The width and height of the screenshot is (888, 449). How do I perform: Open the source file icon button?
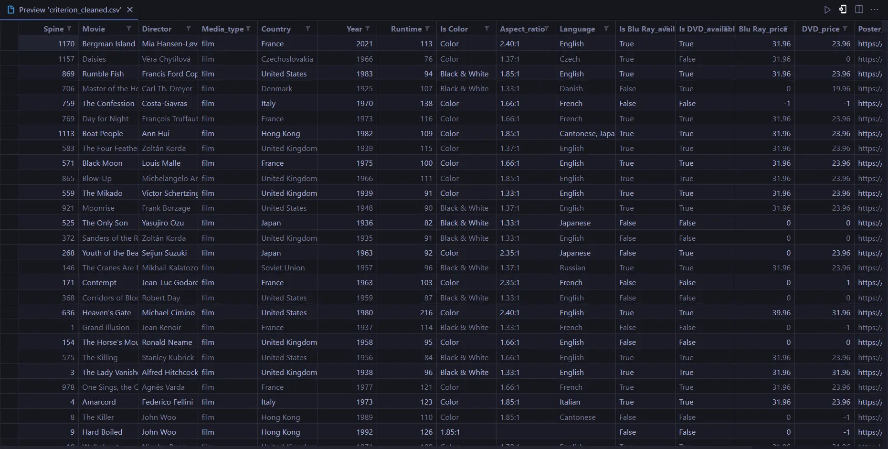(x=843, y=10)
